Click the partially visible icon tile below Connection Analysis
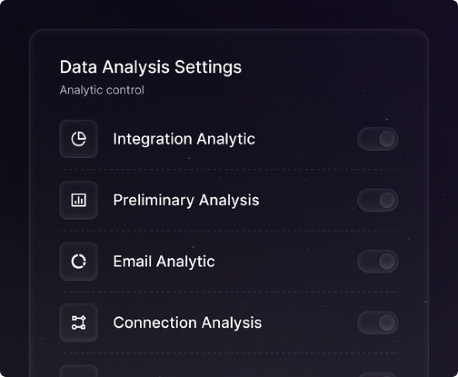458x377 pixels. pos(79,371)
